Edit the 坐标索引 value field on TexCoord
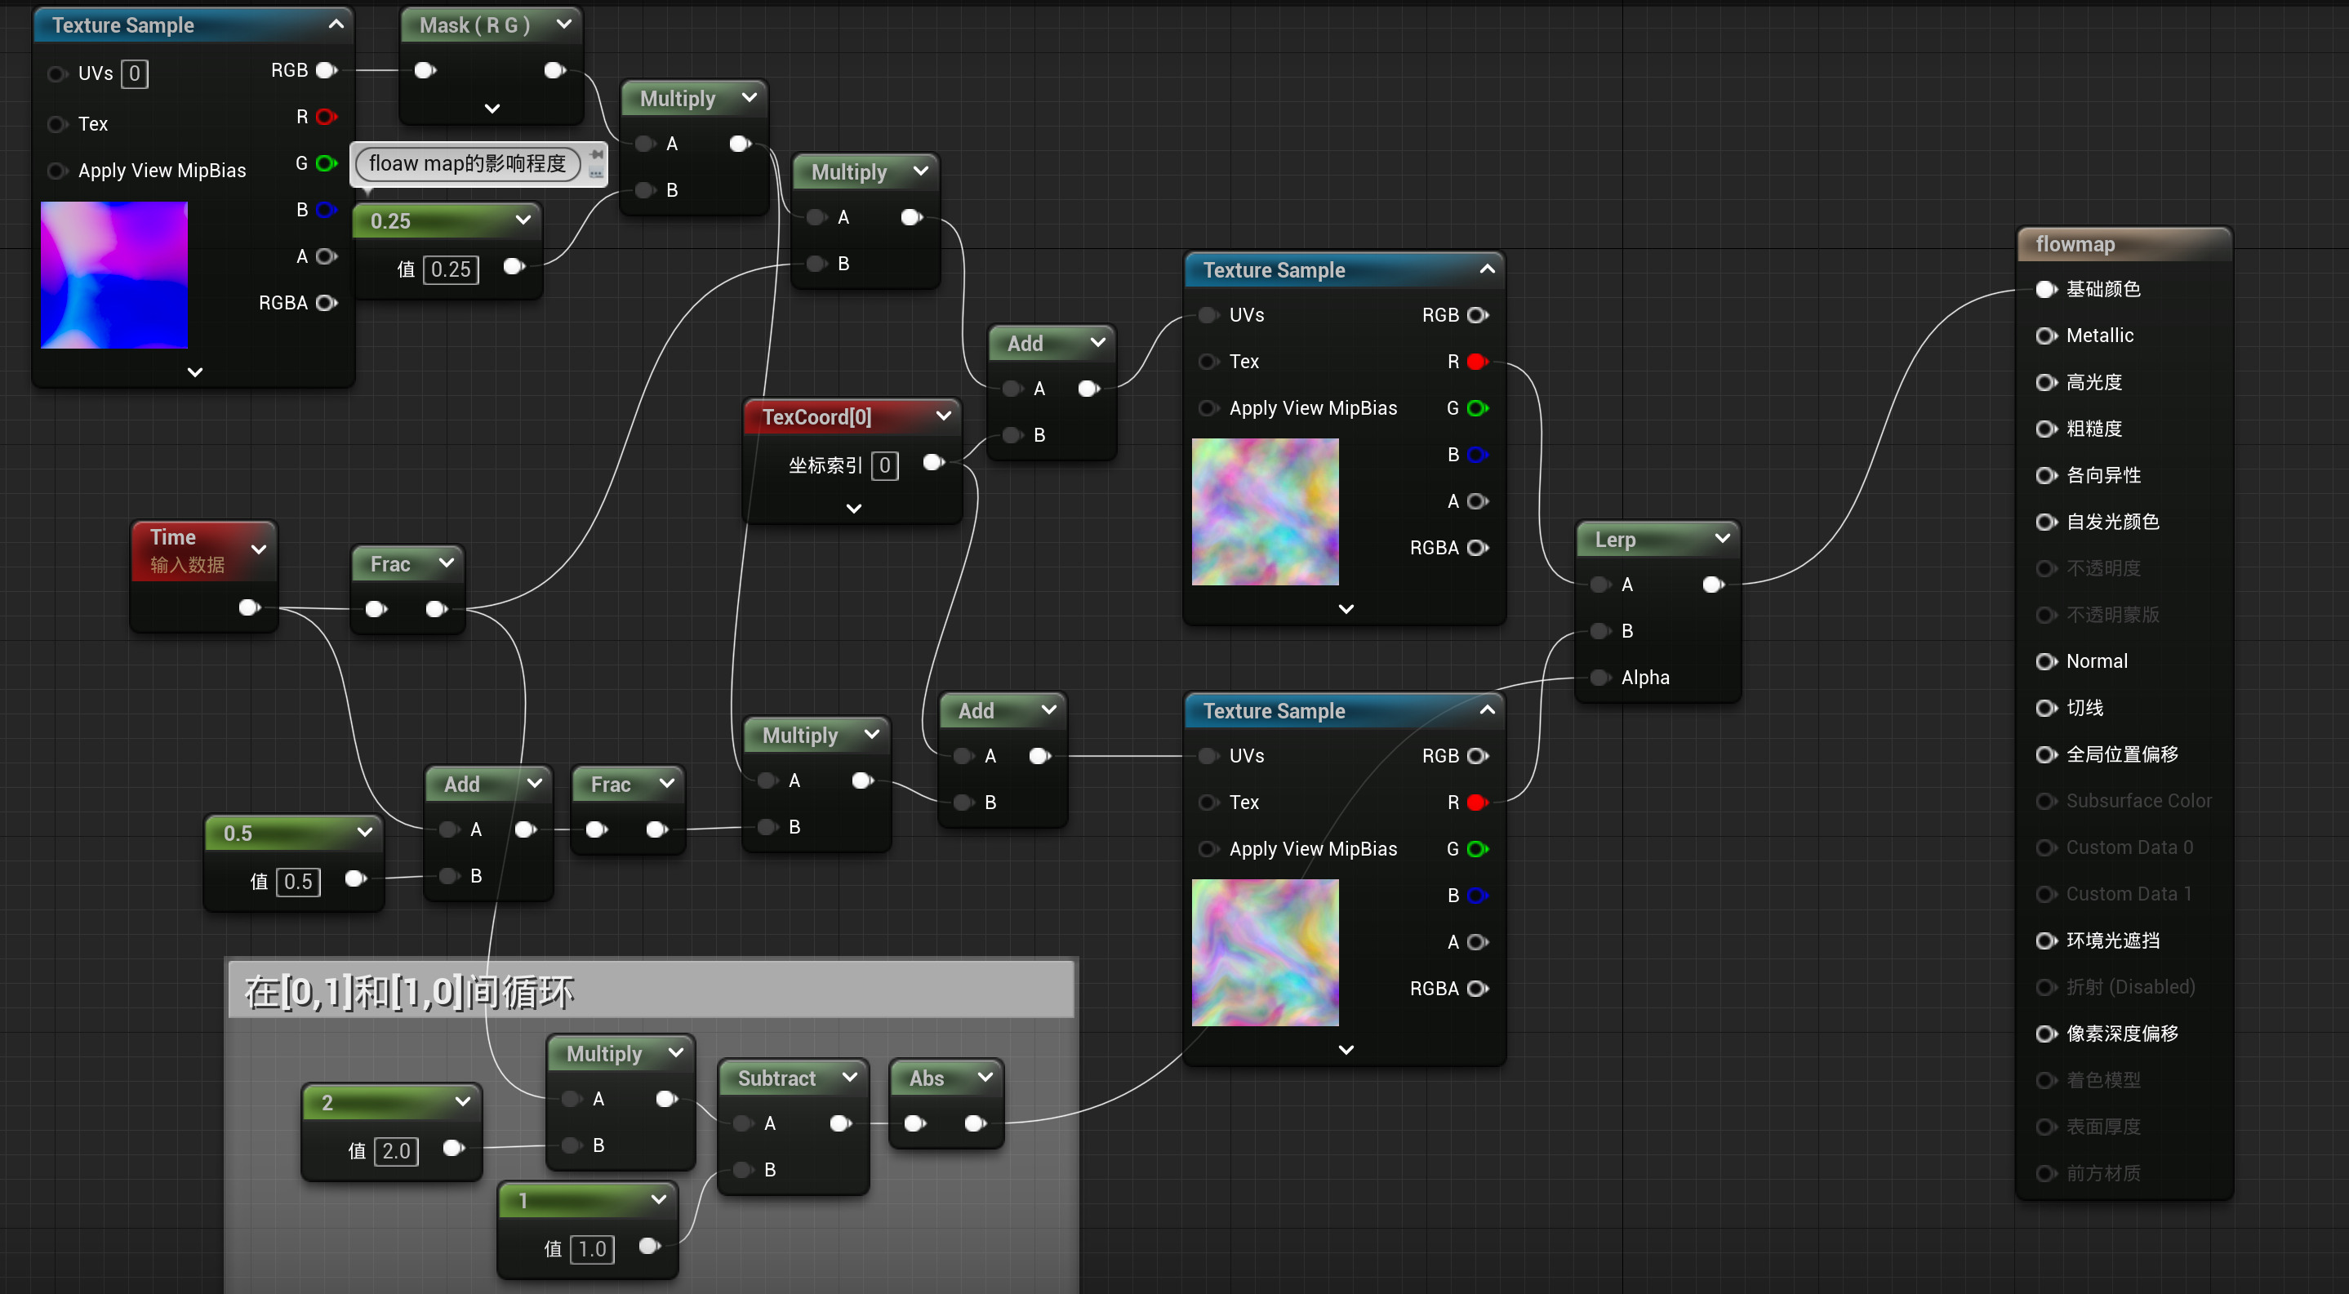This screenshot has height=1294, width=2349. click(x=884, y=466)
